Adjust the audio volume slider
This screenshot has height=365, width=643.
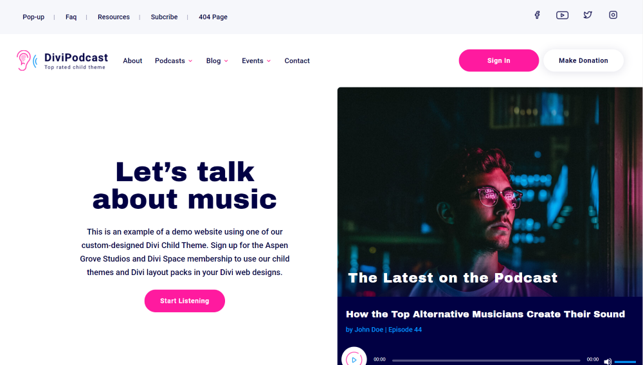click(x=625, y=361)
